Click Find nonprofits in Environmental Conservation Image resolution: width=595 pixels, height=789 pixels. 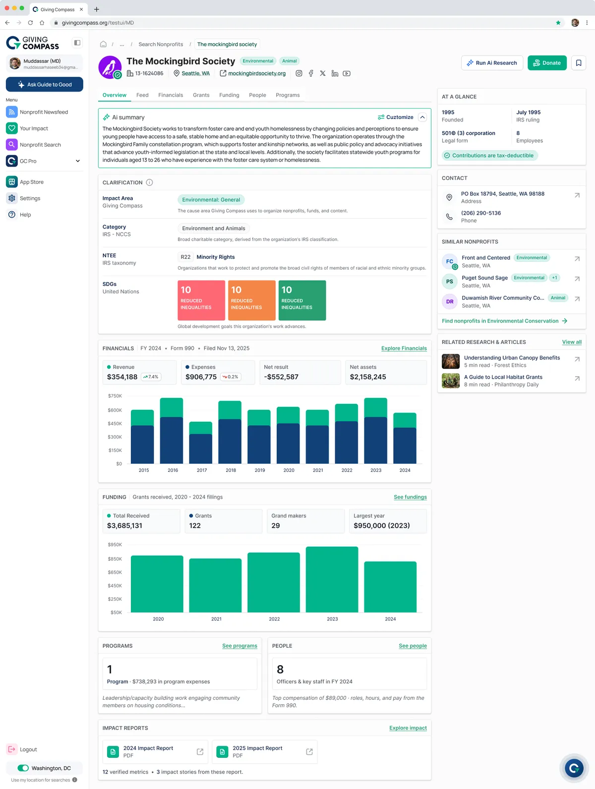click(504, 321)
